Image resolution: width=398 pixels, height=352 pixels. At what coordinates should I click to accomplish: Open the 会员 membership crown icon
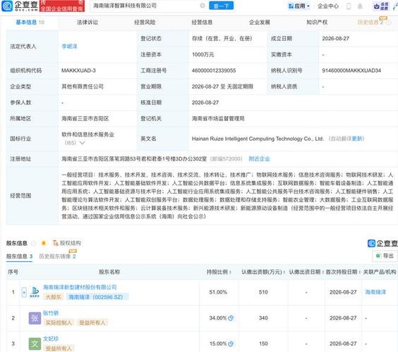[x=381, y=6]
